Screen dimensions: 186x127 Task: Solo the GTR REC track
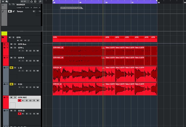pos(15,97)
